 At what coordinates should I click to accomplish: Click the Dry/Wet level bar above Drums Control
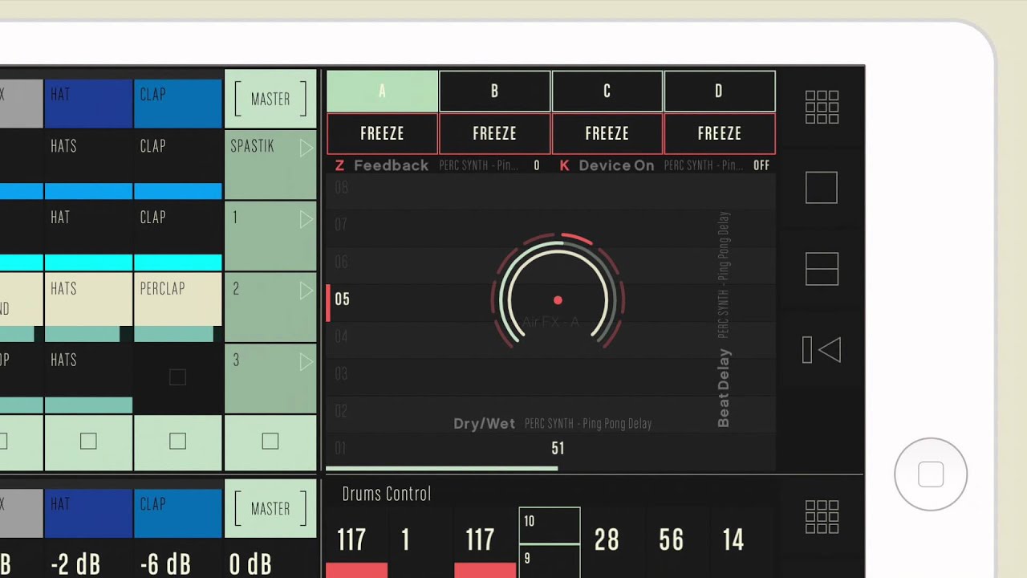pos(441,468)
